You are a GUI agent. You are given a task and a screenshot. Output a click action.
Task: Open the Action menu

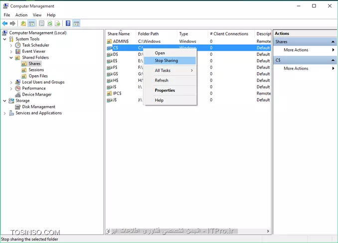[x=21, y=15]
